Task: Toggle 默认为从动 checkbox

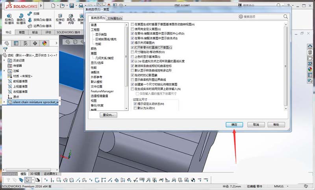Action: point(135,108)
